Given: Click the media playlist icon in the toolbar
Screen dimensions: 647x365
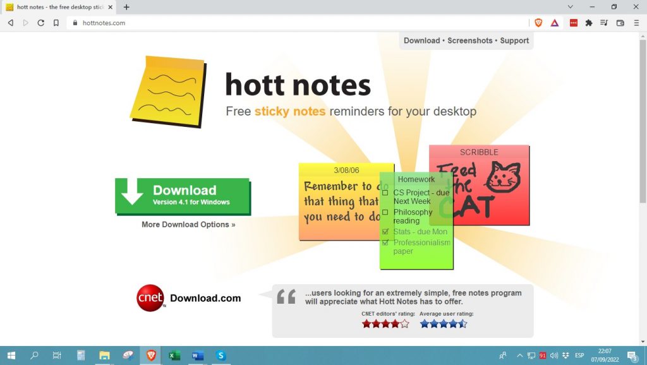Looking at the screenshot, I should [x=603, y=23].
